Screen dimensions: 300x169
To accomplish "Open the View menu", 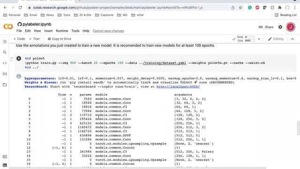I will [x=37, y=31].
